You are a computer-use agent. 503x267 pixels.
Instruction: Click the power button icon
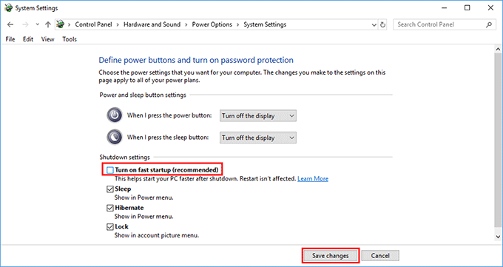click(115, 115)
